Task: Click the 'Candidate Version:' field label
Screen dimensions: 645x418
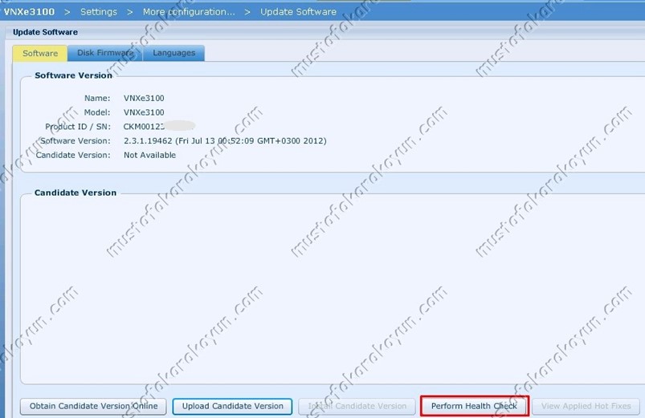Action: pyautogui.click(x=73, y=155)
